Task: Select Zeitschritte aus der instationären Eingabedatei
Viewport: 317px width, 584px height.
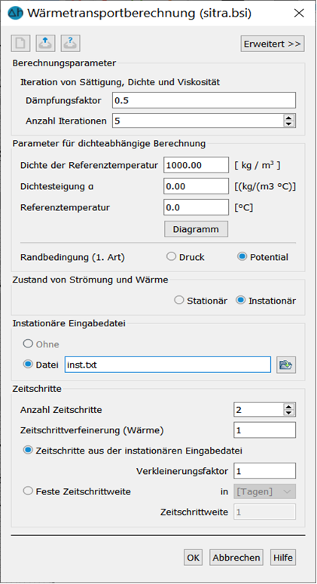Action: (x=133, y=451)
